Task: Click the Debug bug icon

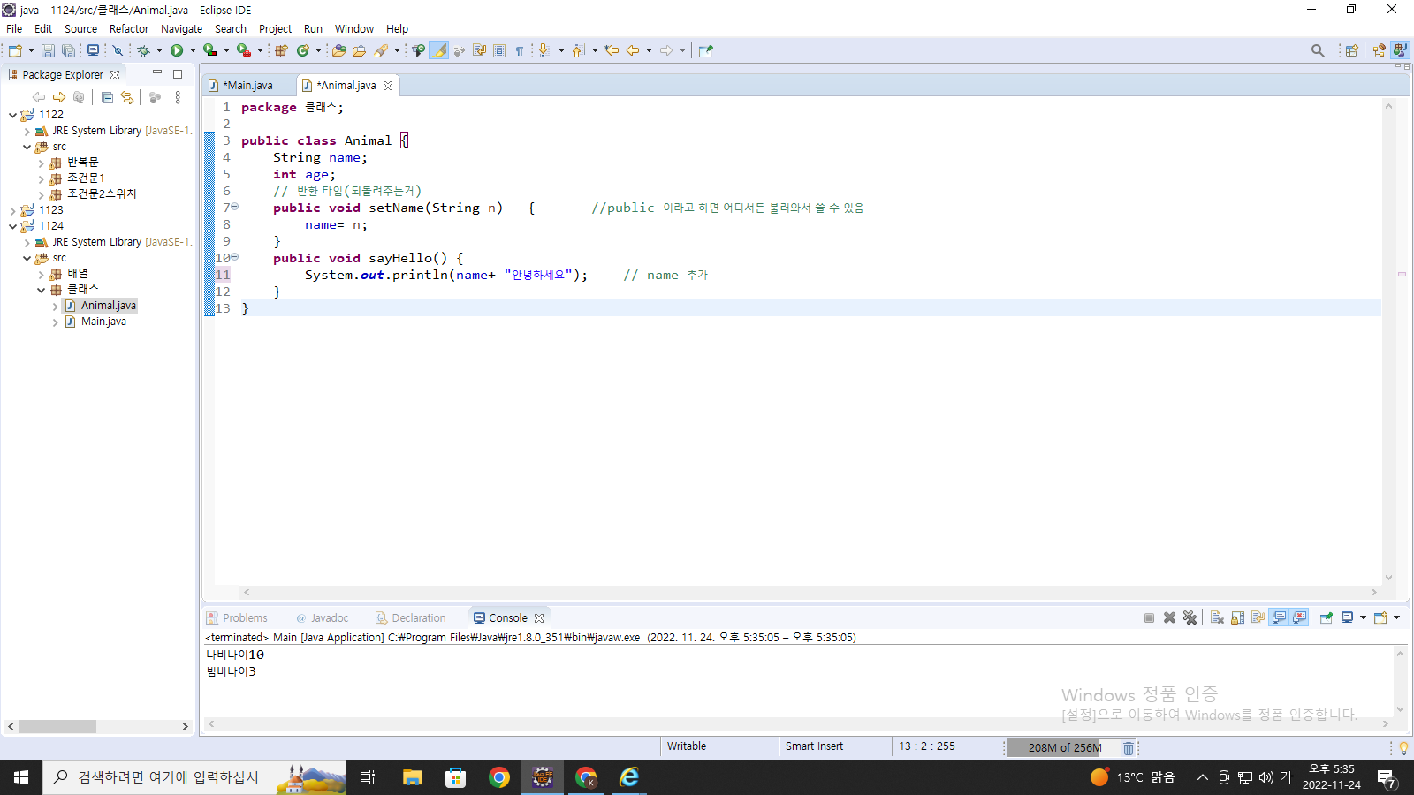Action: tap(143, 50)
